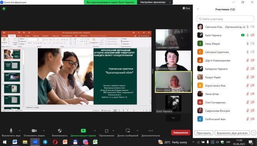Open Excel from the taskbar

tap(95, 142)
